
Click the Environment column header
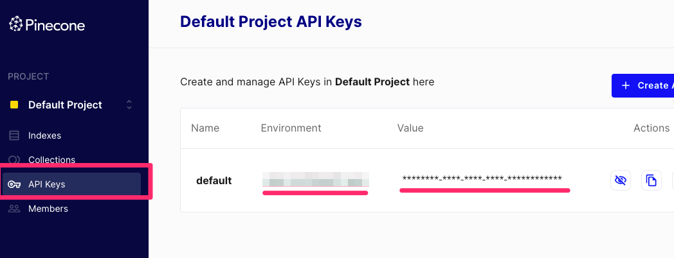click(x=291, y=128)
